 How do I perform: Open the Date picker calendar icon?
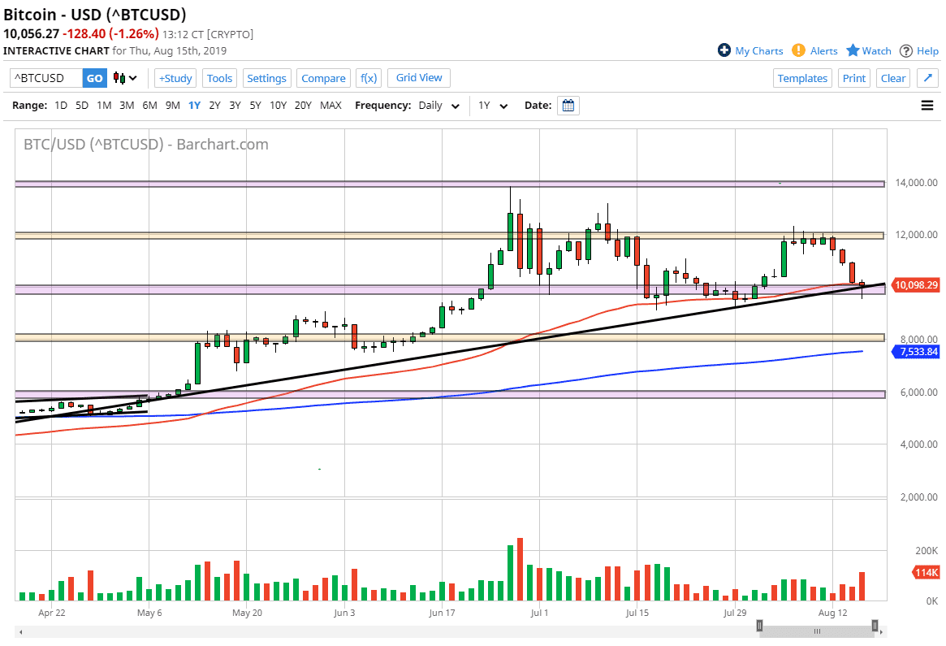pos(568,105)
